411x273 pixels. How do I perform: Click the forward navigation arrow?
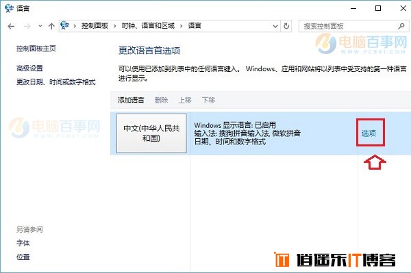[27, 26]
